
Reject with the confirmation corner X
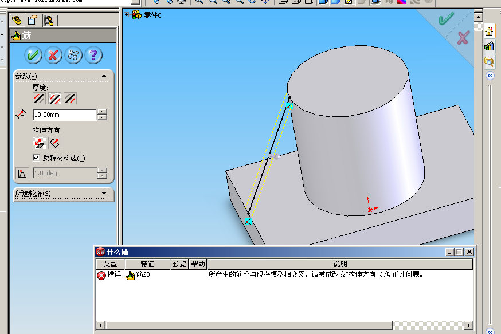click(463, 38)
